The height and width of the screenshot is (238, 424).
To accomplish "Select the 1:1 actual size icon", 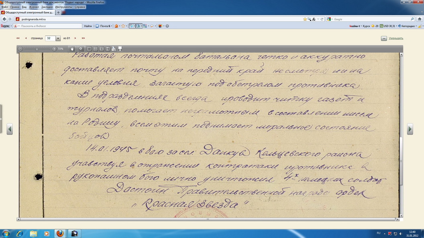I will click(96, 49).
